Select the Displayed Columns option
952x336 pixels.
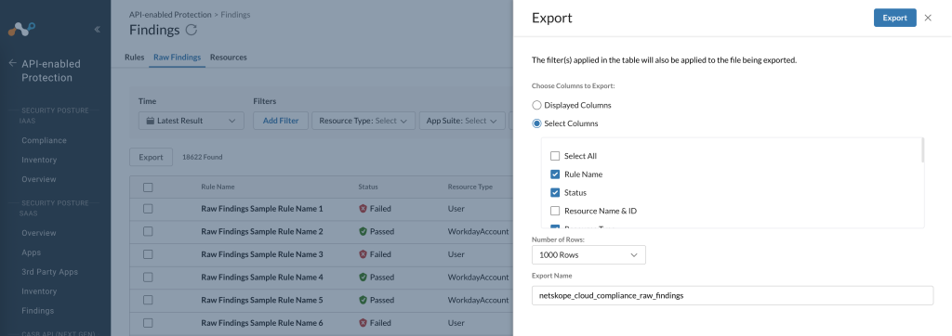[x=536, y=105]
